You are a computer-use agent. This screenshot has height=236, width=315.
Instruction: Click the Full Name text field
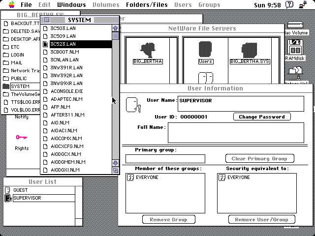point(235,133)
